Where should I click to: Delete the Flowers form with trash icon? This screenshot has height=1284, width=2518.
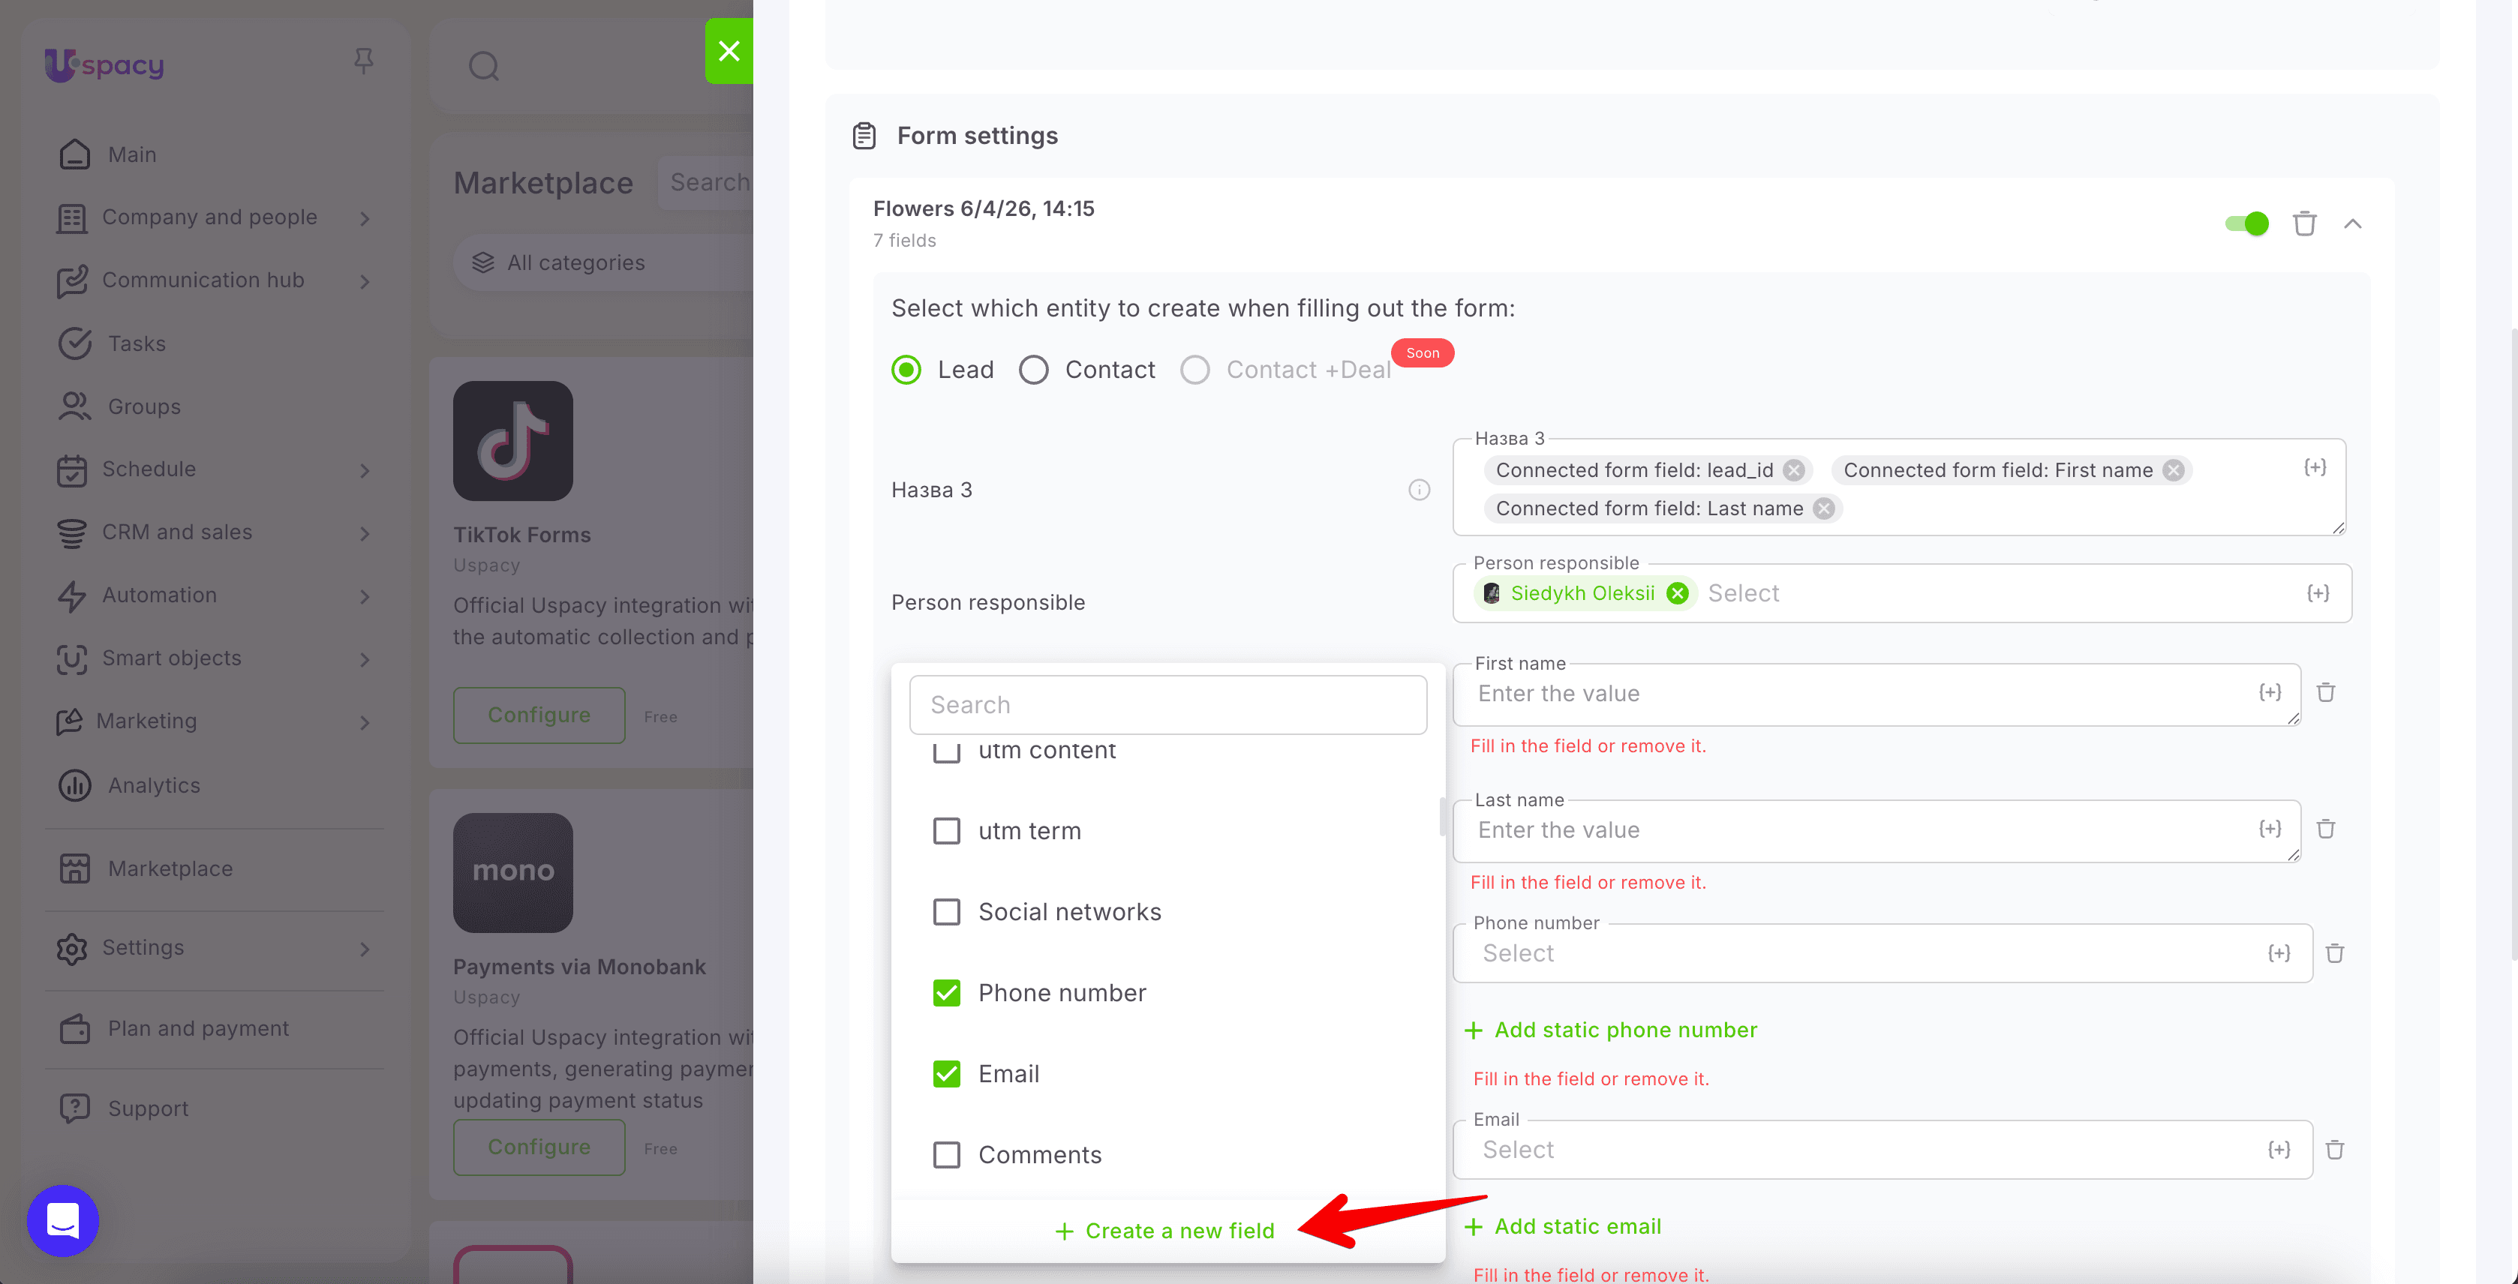[x=2305, y=223]
